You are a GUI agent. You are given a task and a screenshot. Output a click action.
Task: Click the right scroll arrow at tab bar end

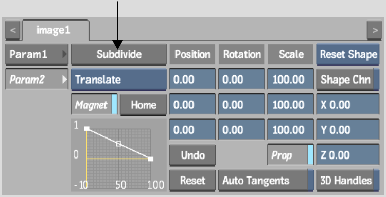coord(374,30)
